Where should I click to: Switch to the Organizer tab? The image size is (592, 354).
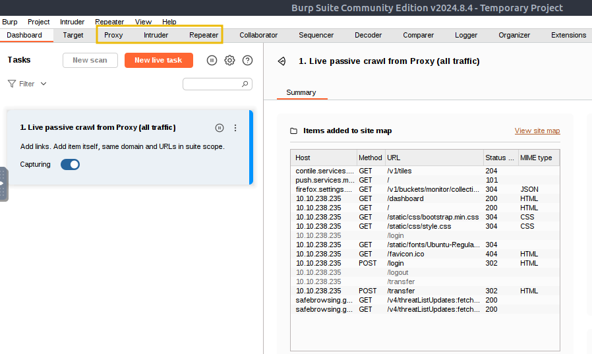[514, 35]
